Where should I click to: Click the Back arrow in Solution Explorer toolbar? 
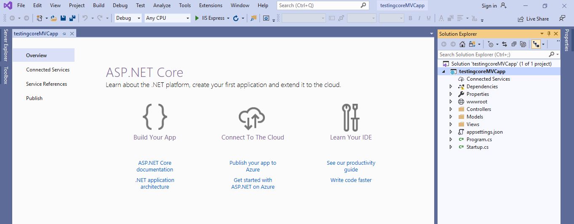click(444, 44)
